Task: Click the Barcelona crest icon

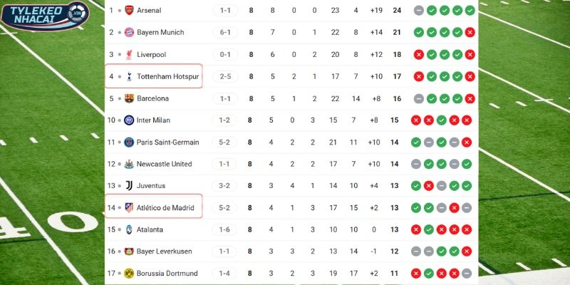Action: pyautogui.click(x=129, y=98)
